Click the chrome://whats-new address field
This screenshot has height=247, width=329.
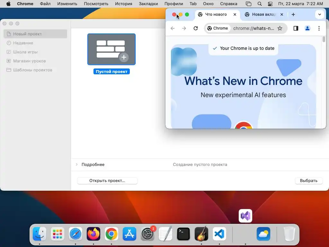253,28
